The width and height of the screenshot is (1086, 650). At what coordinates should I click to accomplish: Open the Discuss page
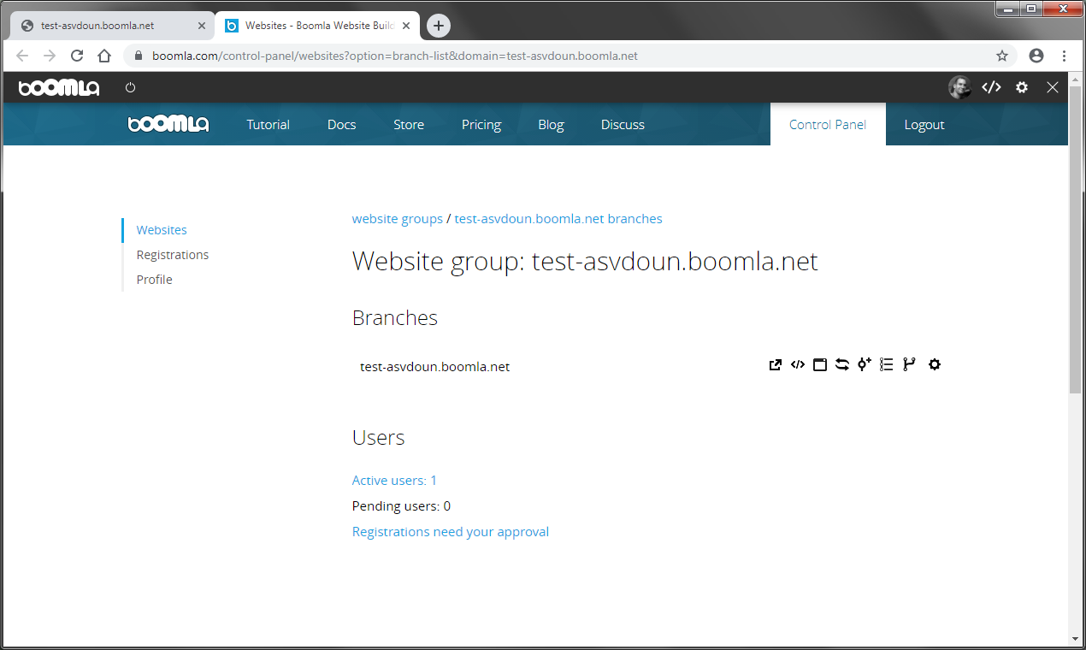click(x=623, y=125)
